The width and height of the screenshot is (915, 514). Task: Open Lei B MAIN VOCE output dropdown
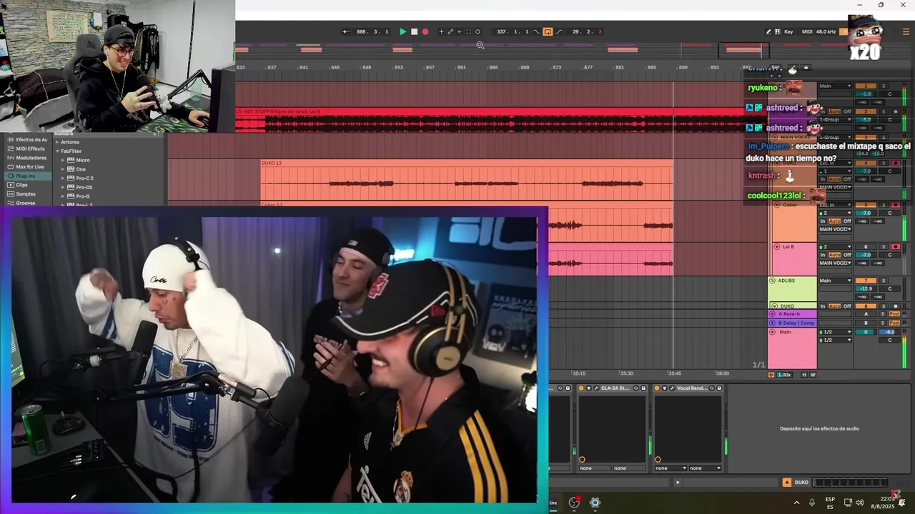(835, 263)
